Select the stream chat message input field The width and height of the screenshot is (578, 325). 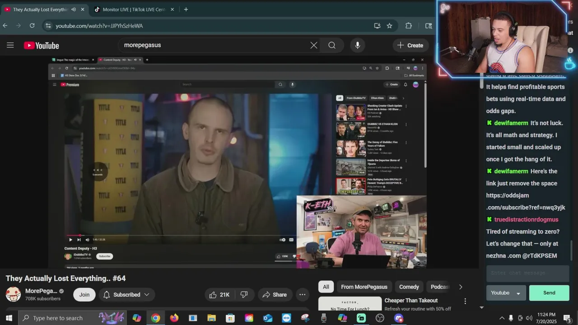[527, 273]
